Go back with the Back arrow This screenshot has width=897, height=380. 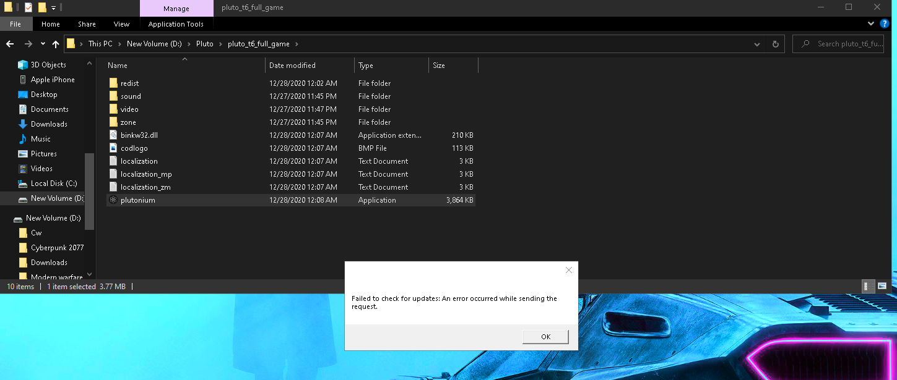coord(10,44)
